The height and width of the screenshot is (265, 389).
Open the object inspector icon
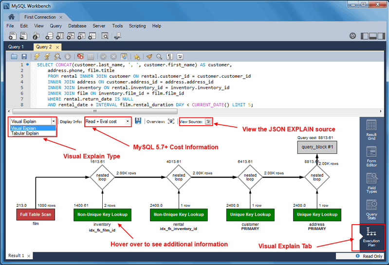pos(36,36)
